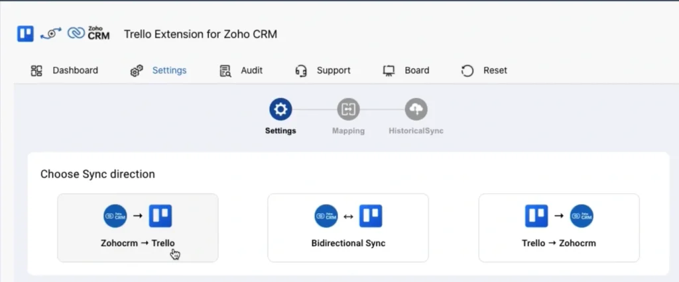Click Zoho CRM circle in Bidirectional Sync card

point(326,216)
